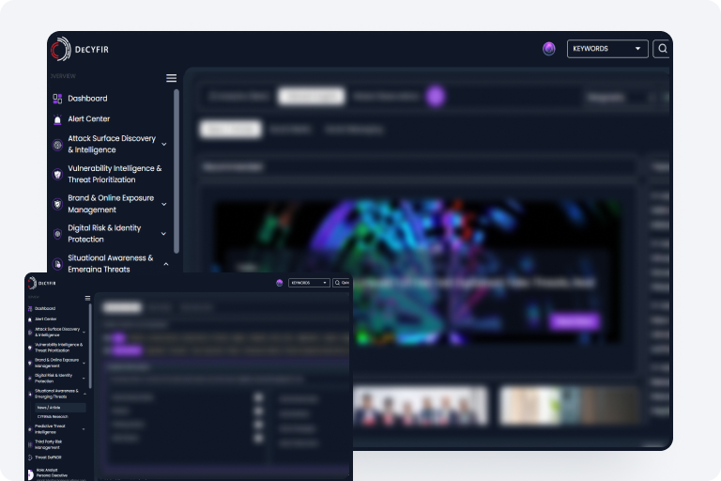Click the Attack Surface Discovery icon
The height and width of the screenshot is (481, 721).
(57, 145)
